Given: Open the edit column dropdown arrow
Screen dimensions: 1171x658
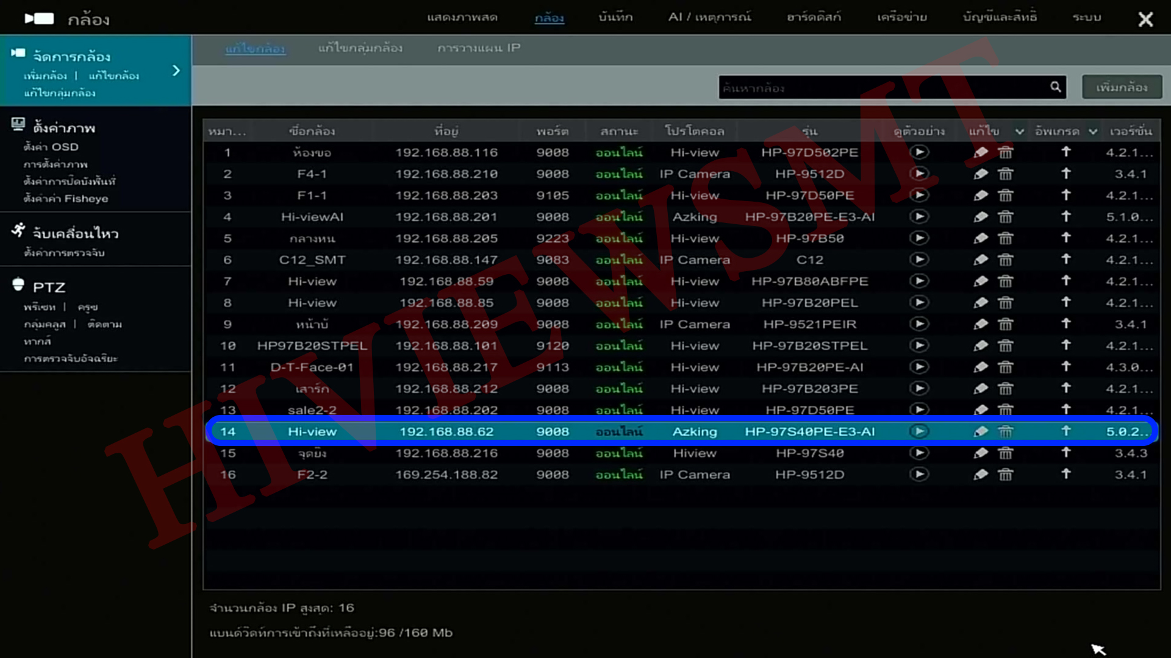Looking at the screenshot, I should pyautogui.click(x=1019, y=132).
